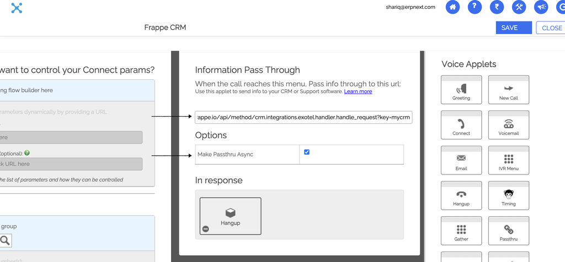The width and height of the screenshot is (565, 262).
Task: Uncheck the Make Passthru Async checkbox
Action: (x=307, y=152)
